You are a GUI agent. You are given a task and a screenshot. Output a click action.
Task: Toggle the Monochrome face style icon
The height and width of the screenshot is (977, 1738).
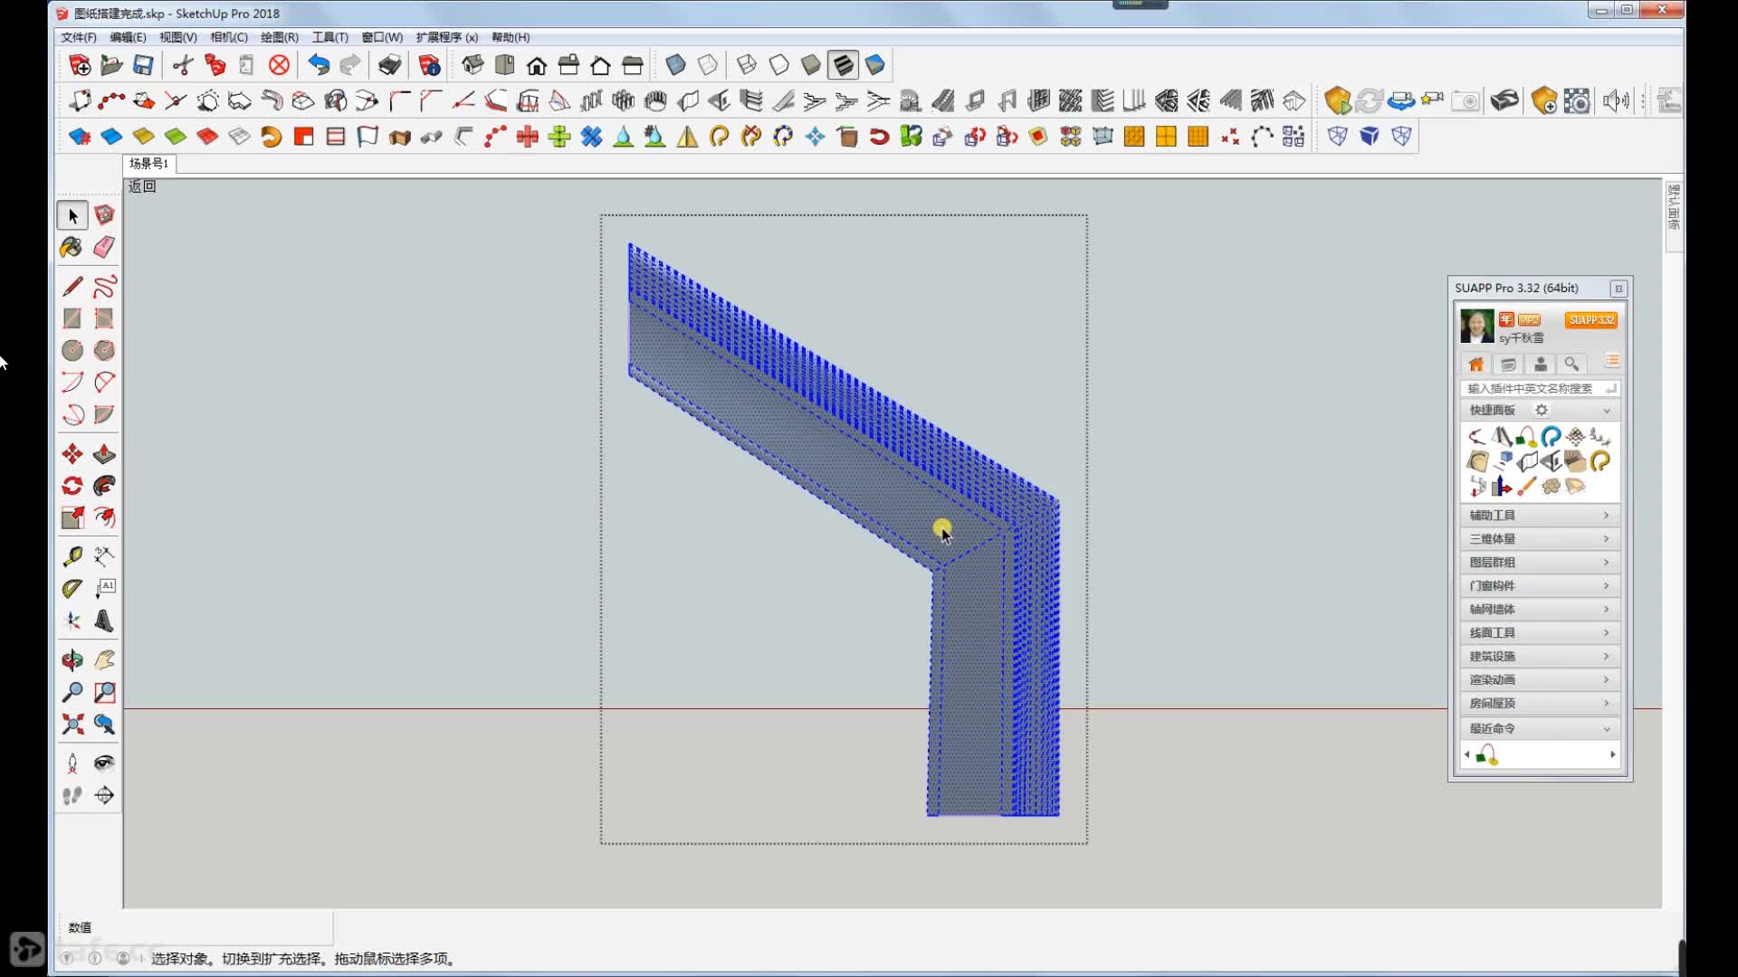(x=874, y=65)
